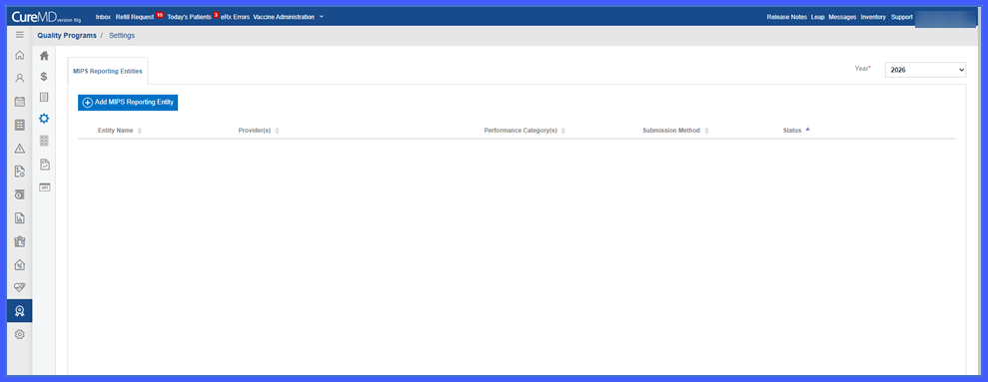Open Inbox in the top bar
988x382 pixels.
coord(103,17)
